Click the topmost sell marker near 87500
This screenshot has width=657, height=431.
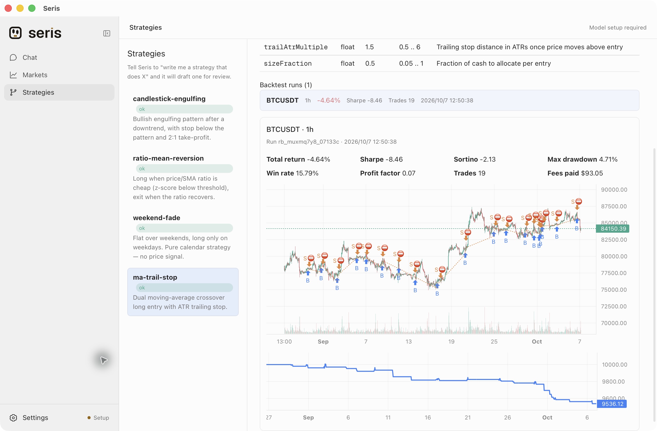click(579, 201)
